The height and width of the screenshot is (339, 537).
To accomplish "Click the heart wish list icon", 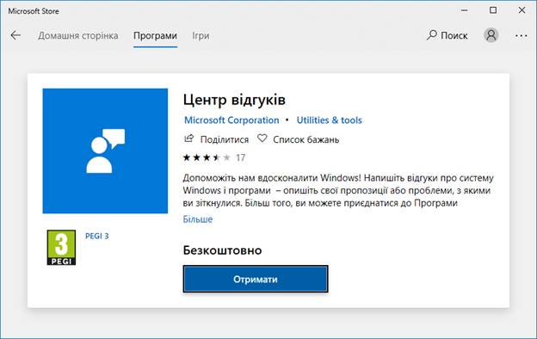I will point(262,139).
